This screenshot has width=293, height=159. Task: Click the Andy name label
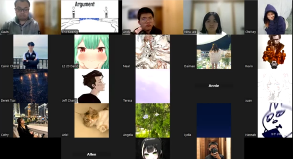point(126,32)
